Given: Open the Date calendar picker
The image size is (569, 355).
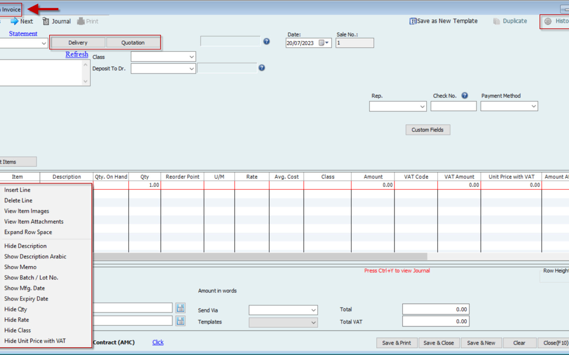Looking at the screenshot, I should pyautogui.click(x=324, y=43).
